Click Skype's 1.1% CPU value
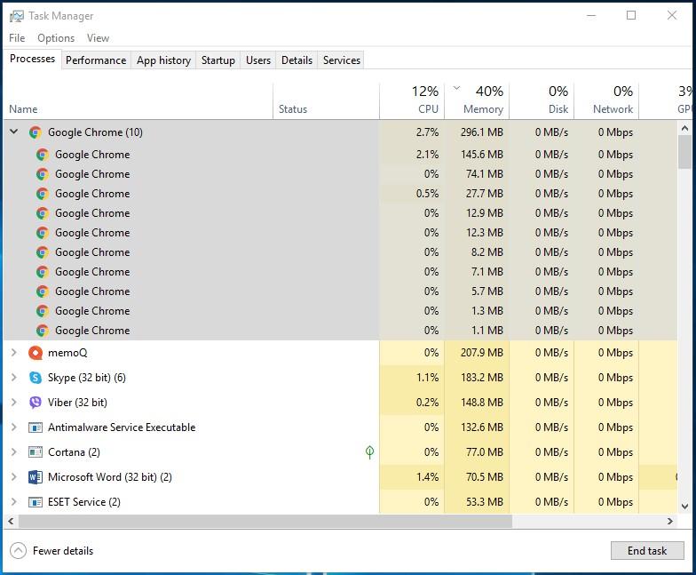The width and height of the screenshot is (696, 575). coord(428,378)
